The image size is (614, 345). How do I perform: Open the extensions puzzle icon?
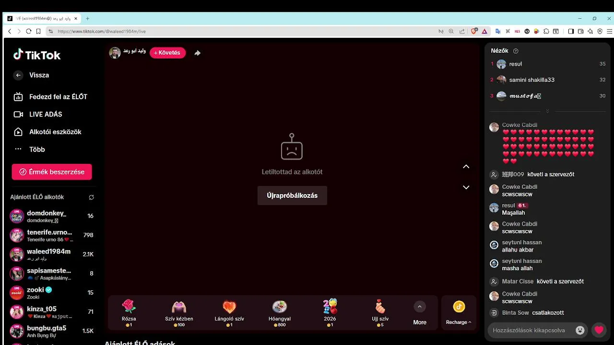(546, 31)
